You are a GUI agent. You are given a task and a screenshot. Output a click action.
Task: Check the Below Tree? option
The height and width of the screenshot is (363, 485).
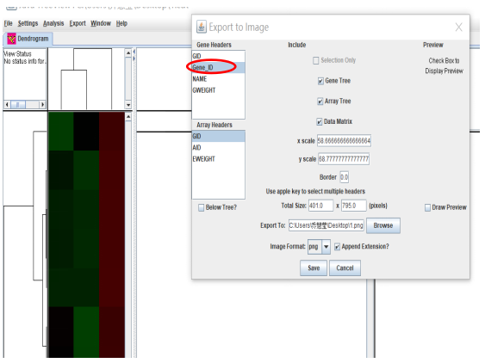(x=201, y=207)
